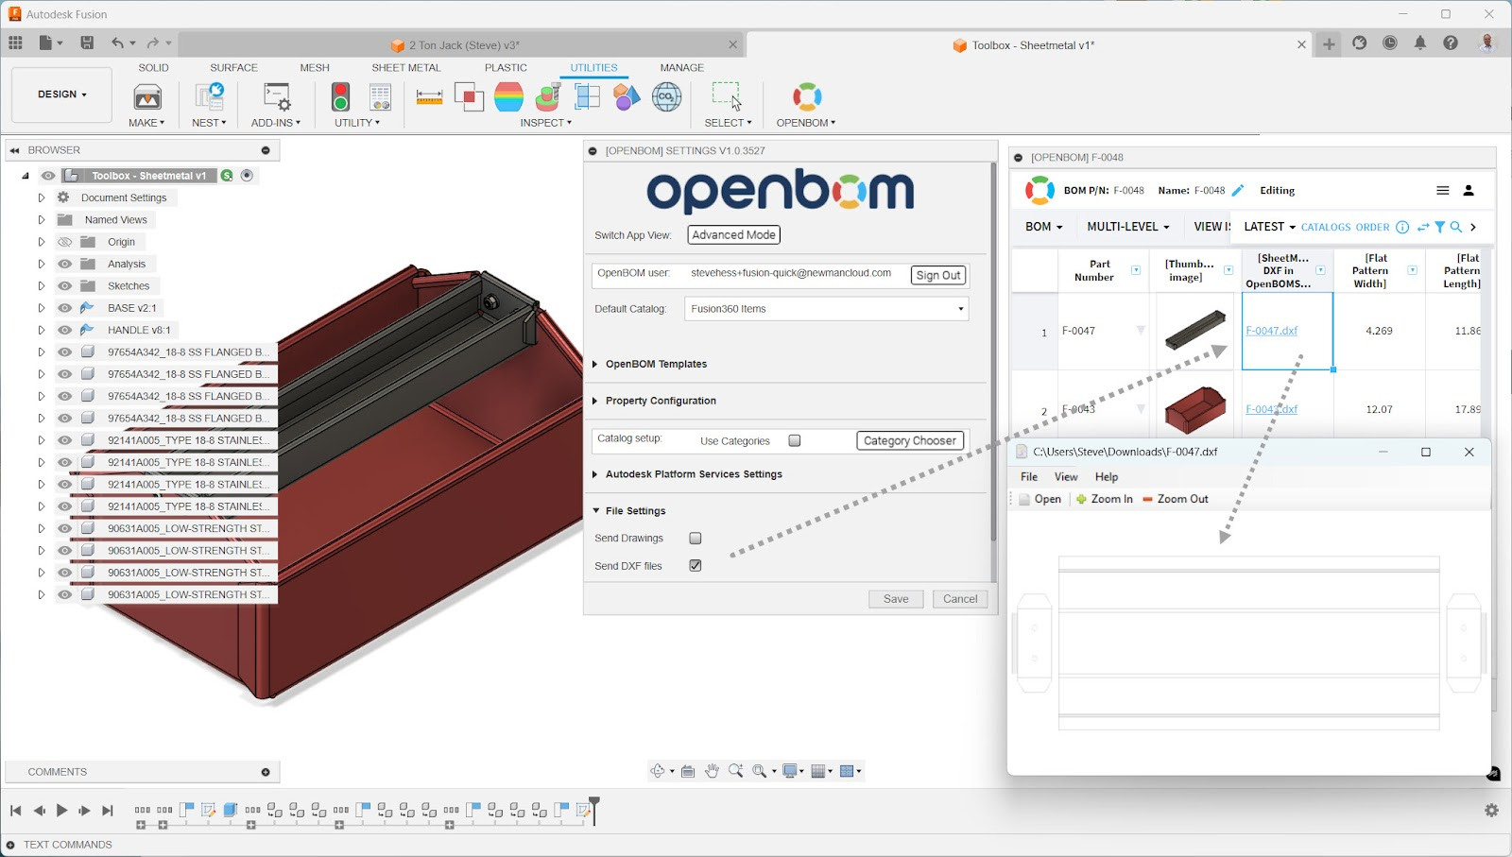Click the timeline Play button
This screenshot has height=857, width=1512.
pyautogui.click(x=61, y=811)
